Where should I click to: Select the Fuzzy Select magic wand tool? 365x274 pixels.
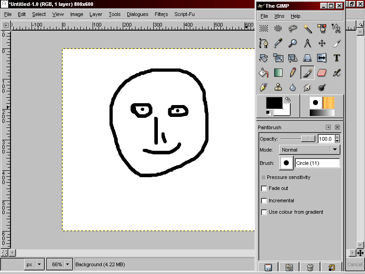(x=308, y=29)
